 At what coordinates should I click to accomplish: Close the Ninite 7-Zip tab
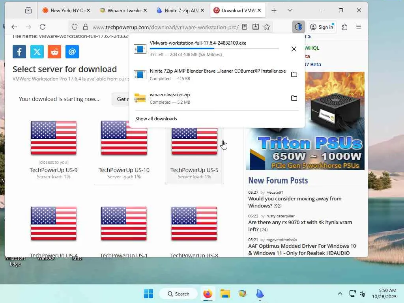pyautogui.click(x=202, y=10)
